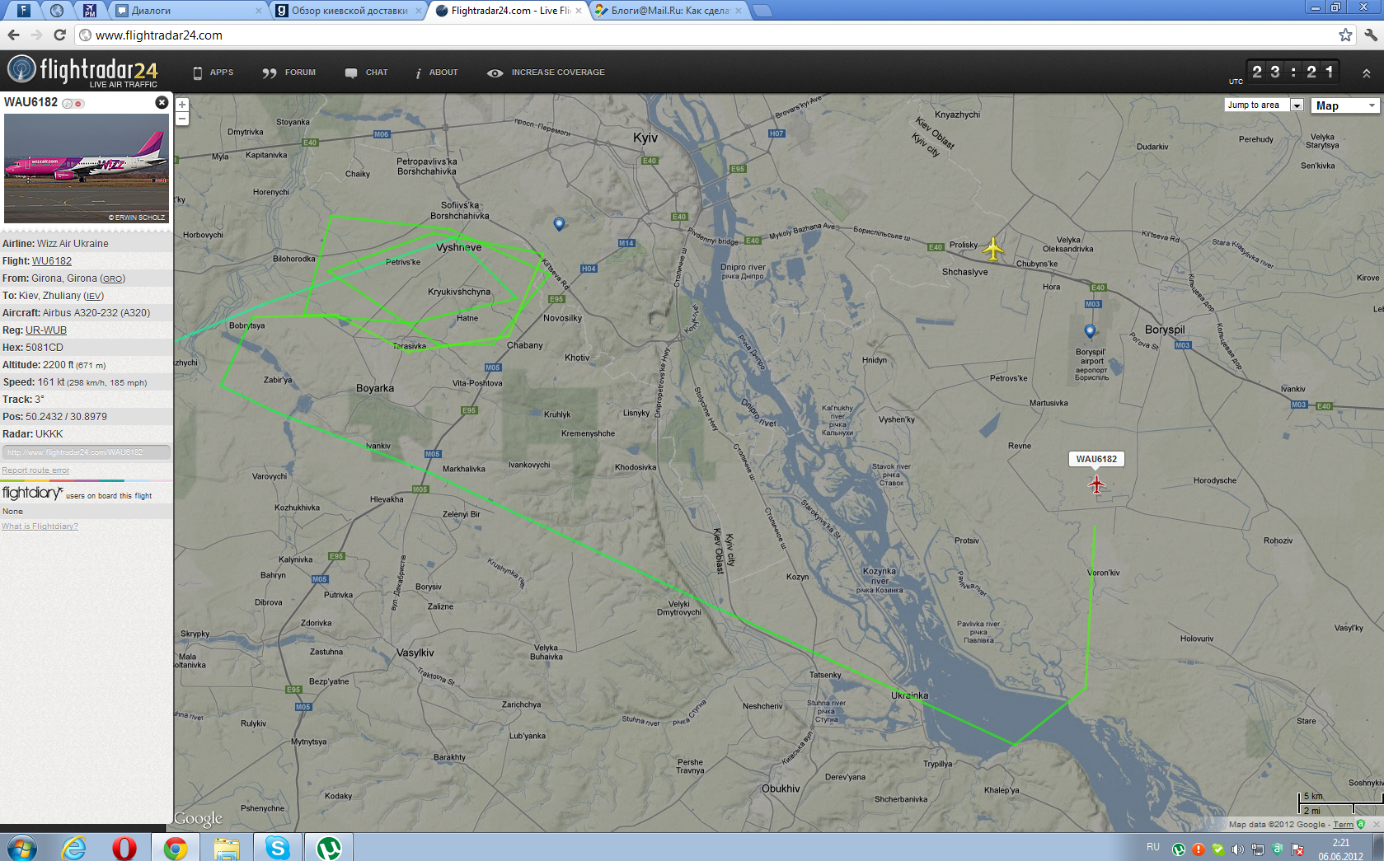
Task: Select the red WAU6182 aircraft on map
Action: (x=1096, y=484)
